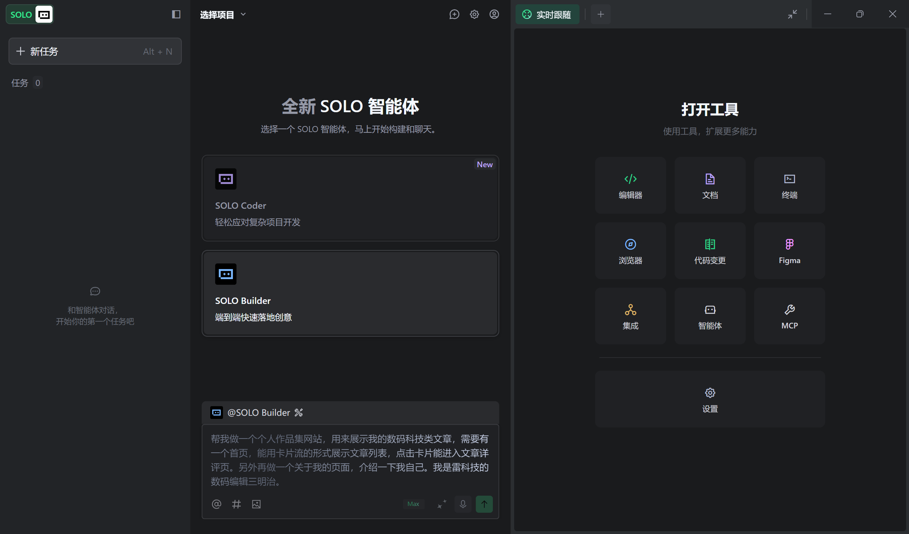Open the 选择项目 project selector dropdown

(x=223, y=15)
